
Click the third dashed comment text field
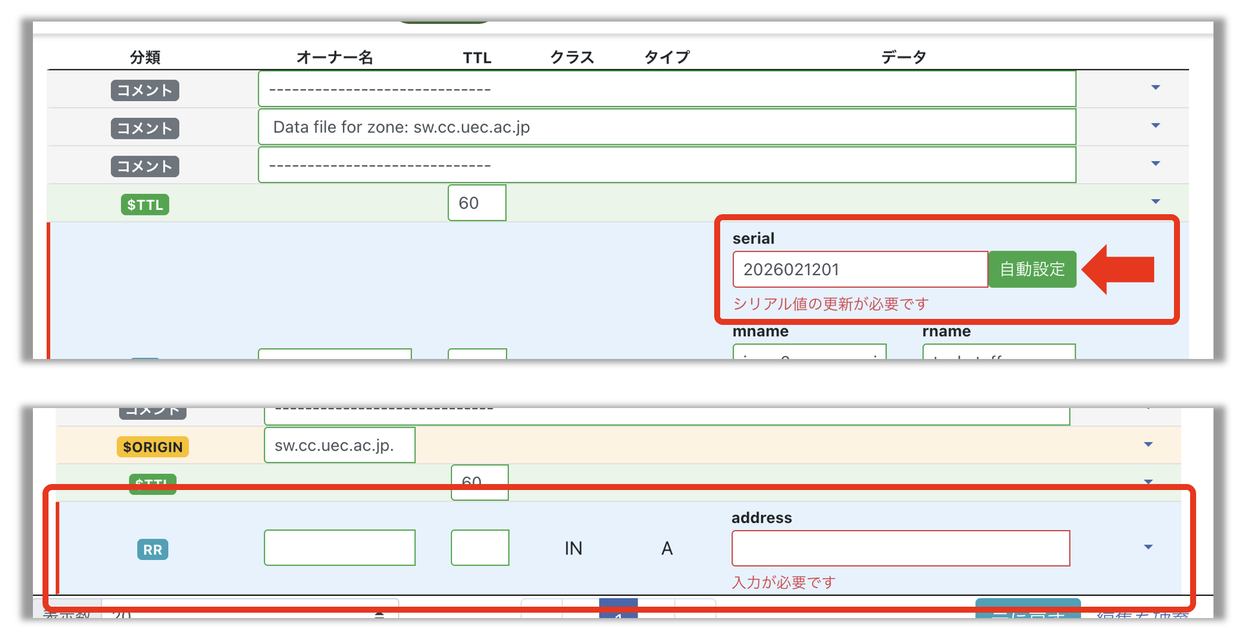(x=666, y=165)
